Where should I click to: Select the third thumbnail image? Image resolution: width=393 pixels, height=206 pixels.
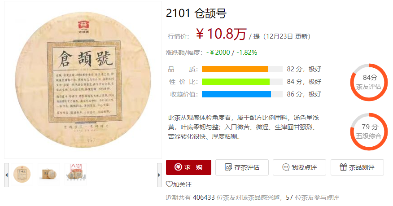(x=76, y=174)
